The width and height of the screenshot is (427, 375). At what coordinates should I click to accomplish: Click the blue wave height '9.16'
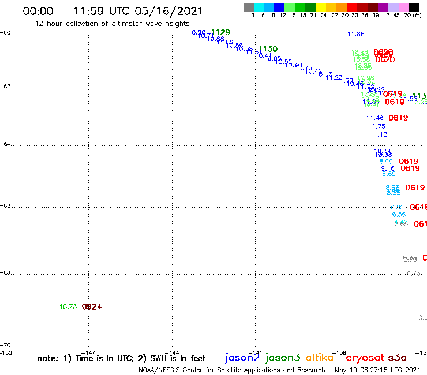[x=388, y=168]
